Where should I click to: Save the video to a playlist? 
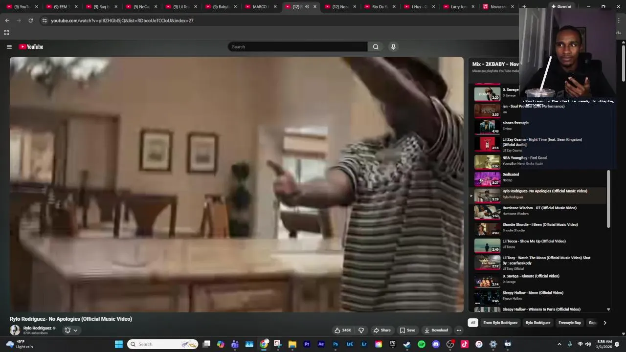(407, 330)
